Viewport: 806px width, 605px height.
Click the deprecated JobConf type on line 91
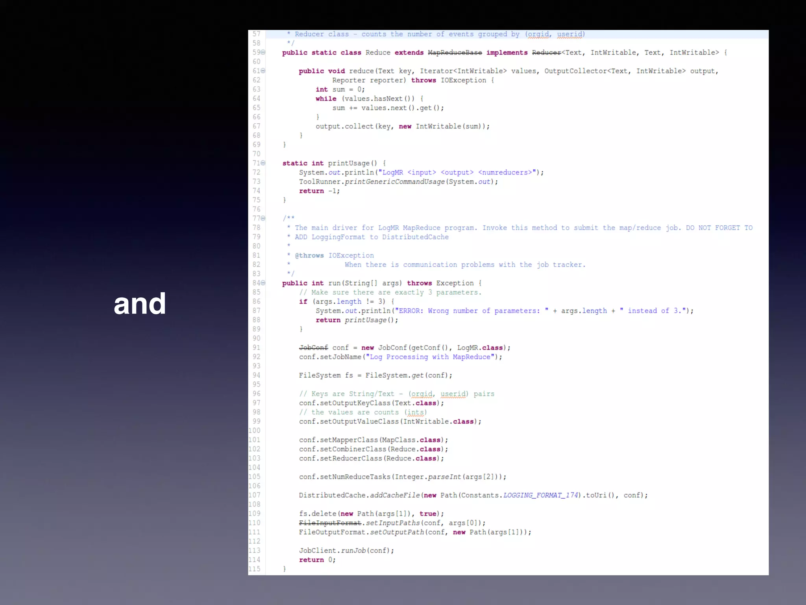313,347
